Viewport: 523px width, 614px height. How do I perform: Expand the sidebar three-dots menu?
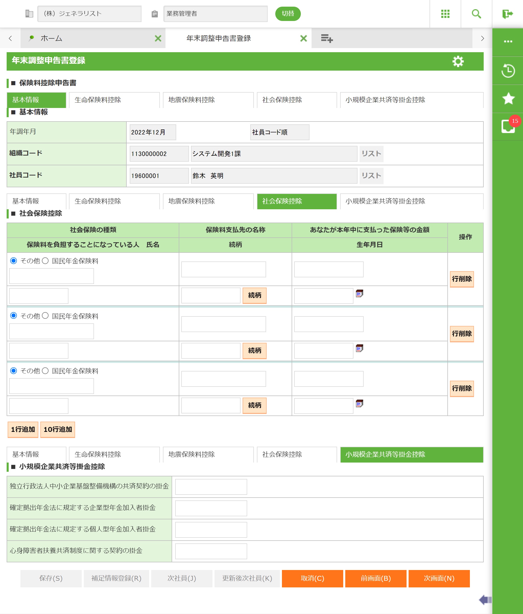click(508, 41)
